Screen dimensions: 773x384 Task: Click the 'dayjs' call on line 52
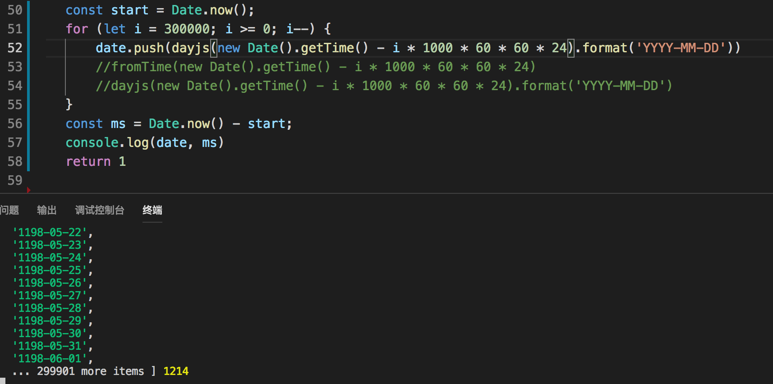190,48
